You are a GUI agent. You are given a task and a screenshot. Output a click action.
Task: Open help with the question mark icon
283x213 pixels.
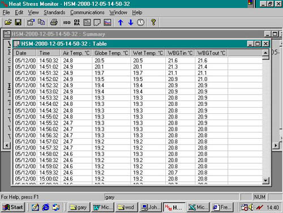pyautogui.click(x=153, y=22)
